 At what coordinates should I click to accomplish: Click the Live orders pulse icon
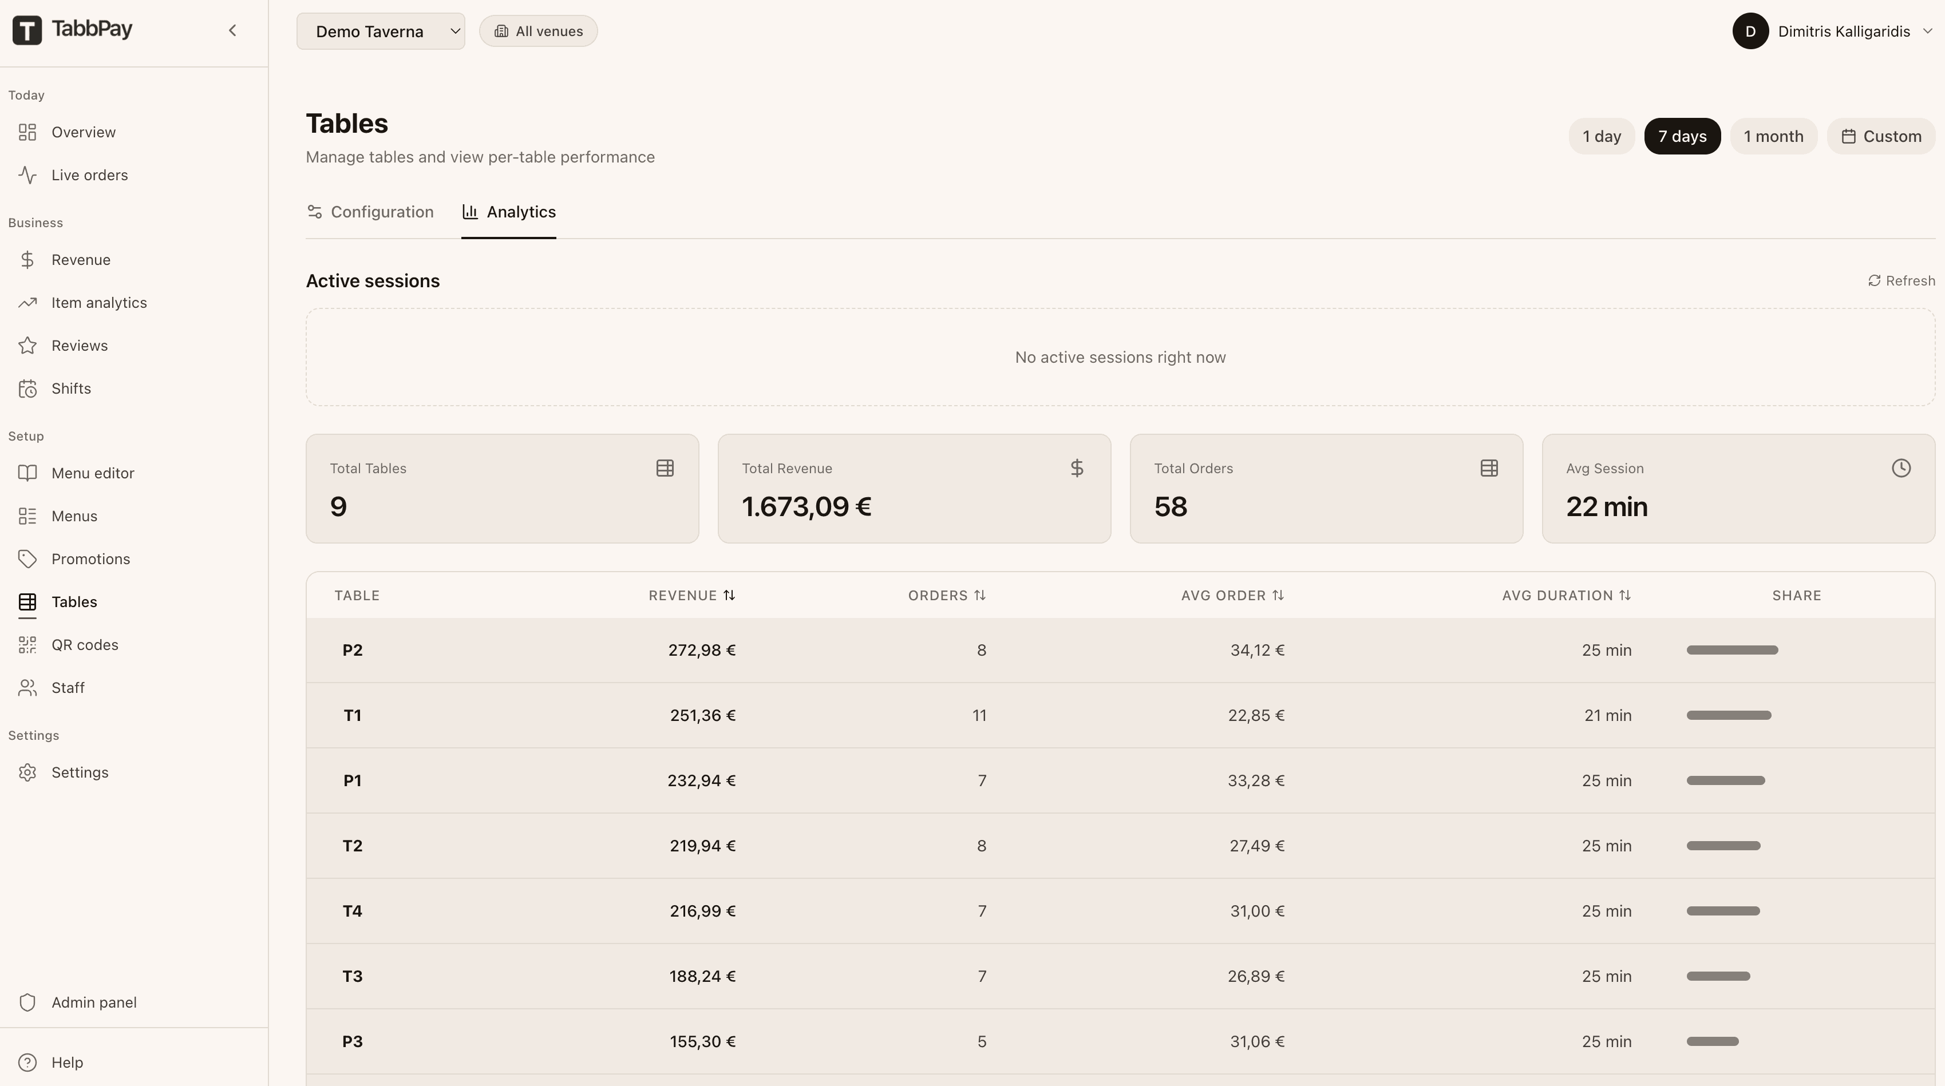pos(27,175)
